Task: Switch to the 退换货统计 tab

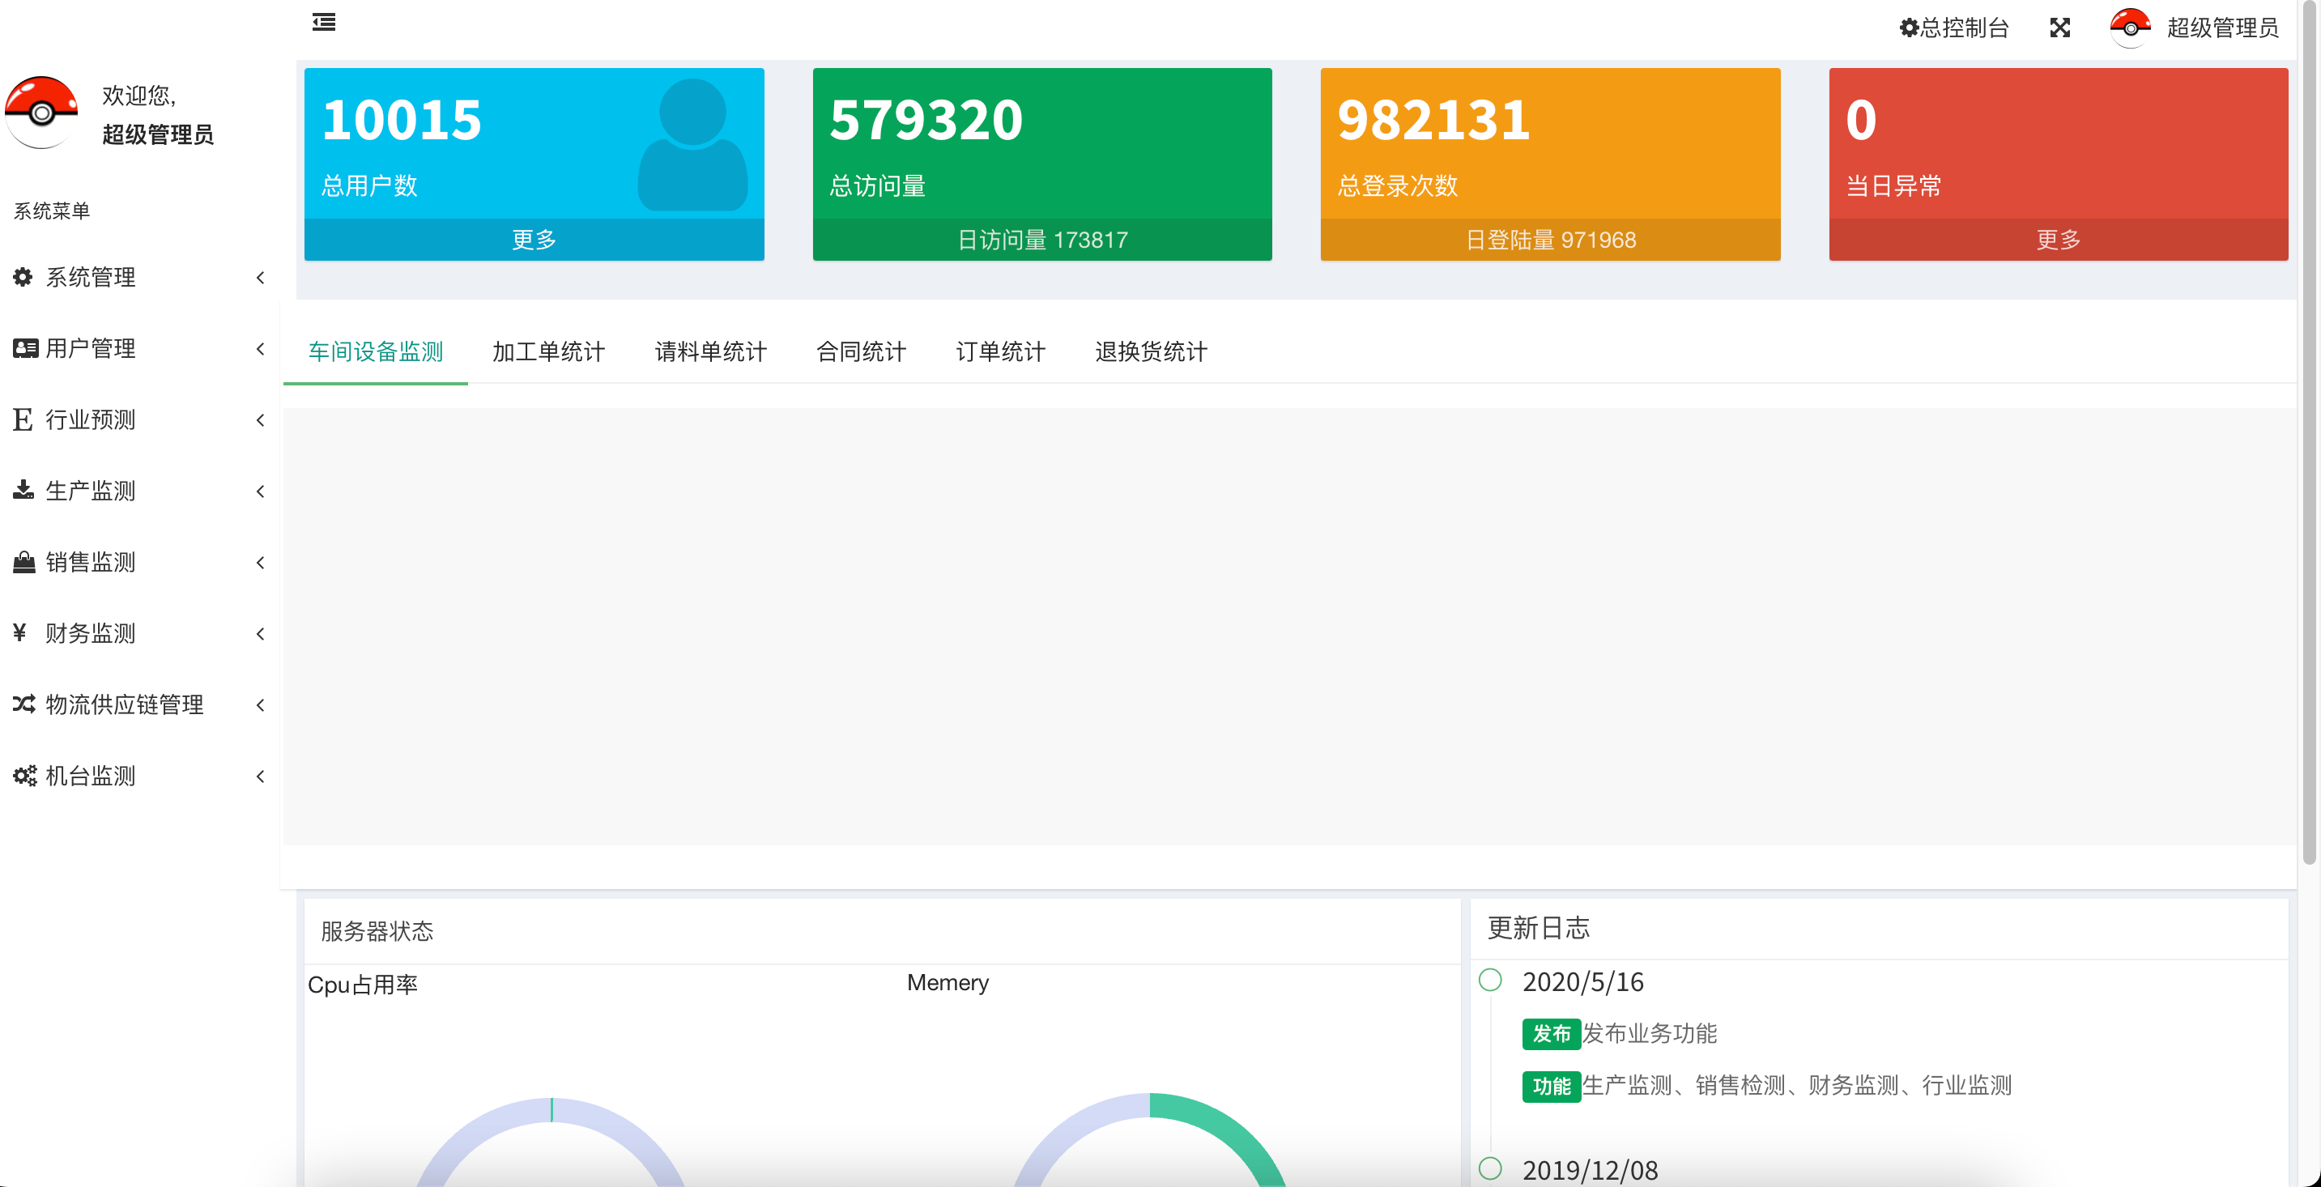Action: tap(1152, 351)
